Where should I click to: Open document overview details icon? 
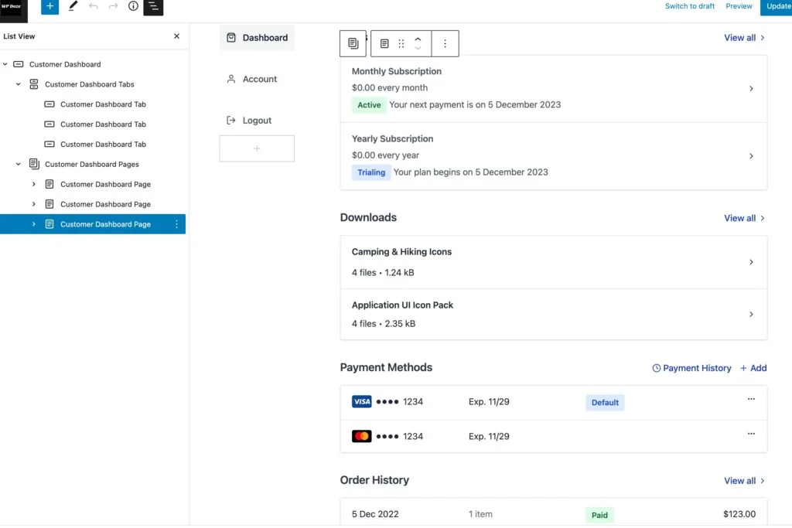coord(132,7)
